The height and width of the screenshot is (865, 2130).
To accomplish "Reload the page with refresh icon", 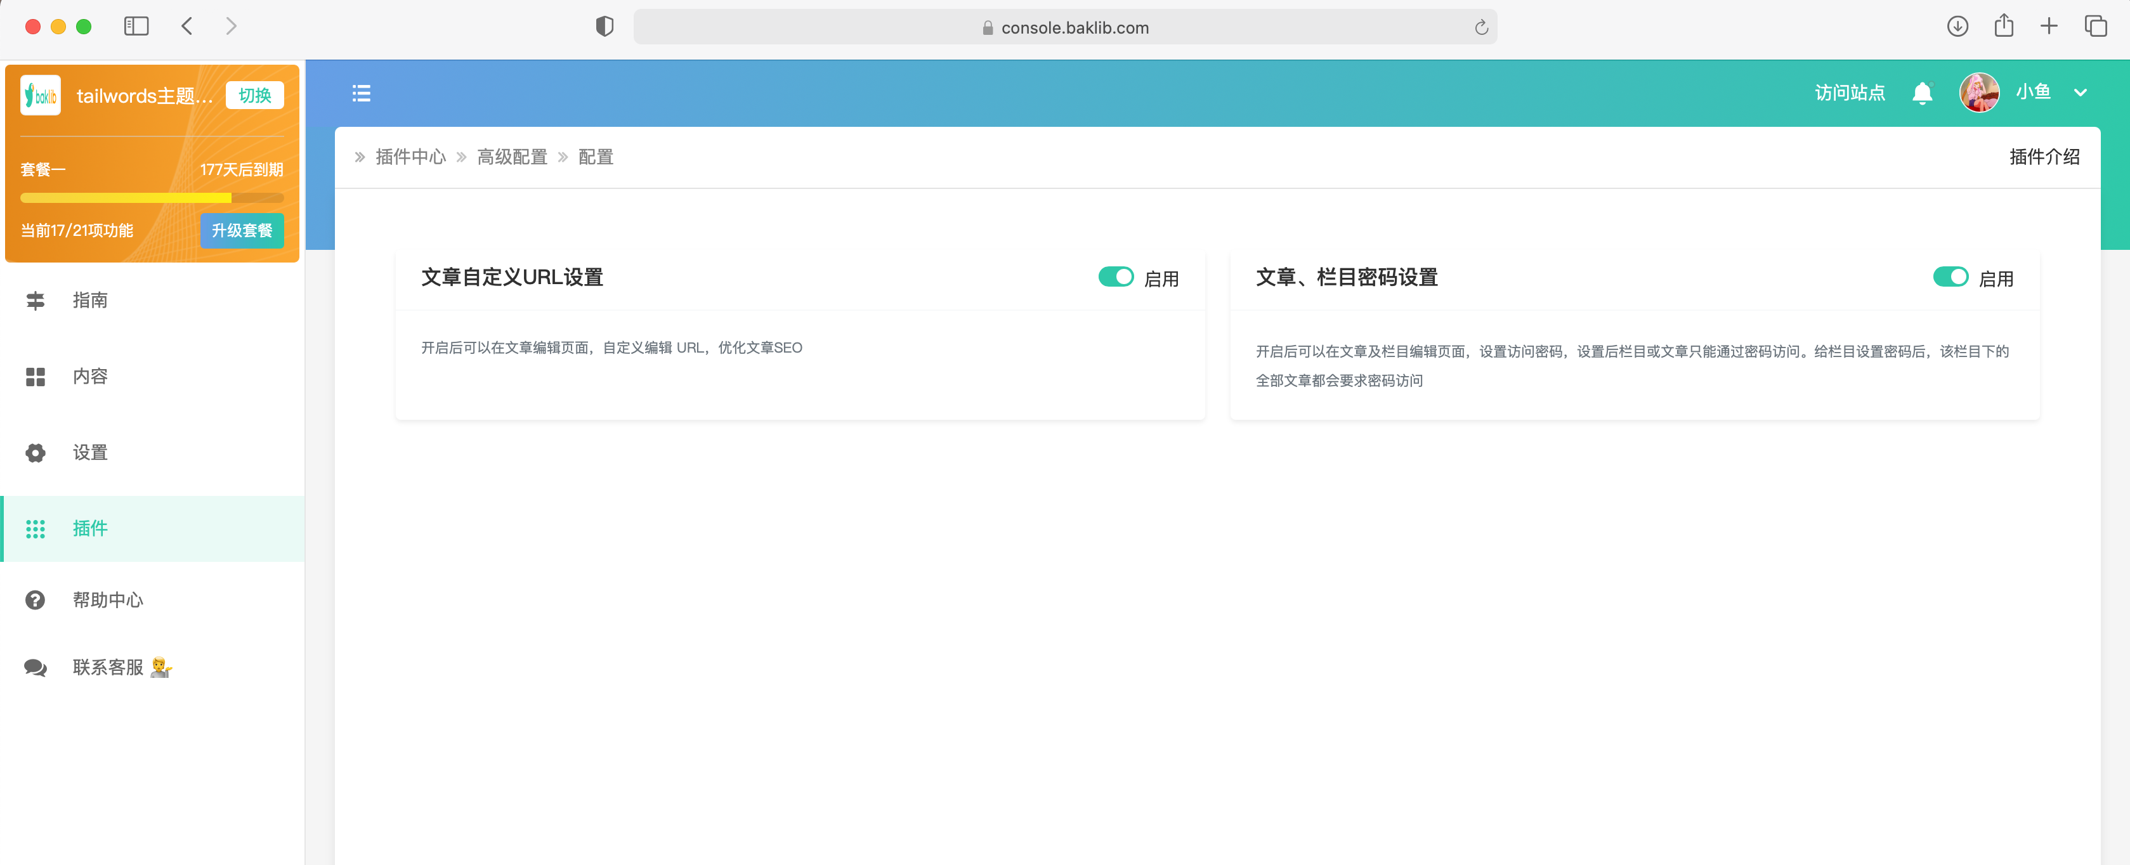I will 1481,27.
